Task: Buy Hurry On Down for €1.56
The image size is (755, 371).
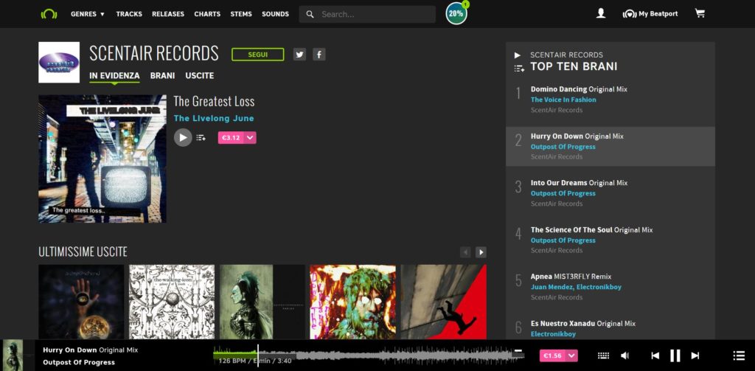Action: pos(552,356)
